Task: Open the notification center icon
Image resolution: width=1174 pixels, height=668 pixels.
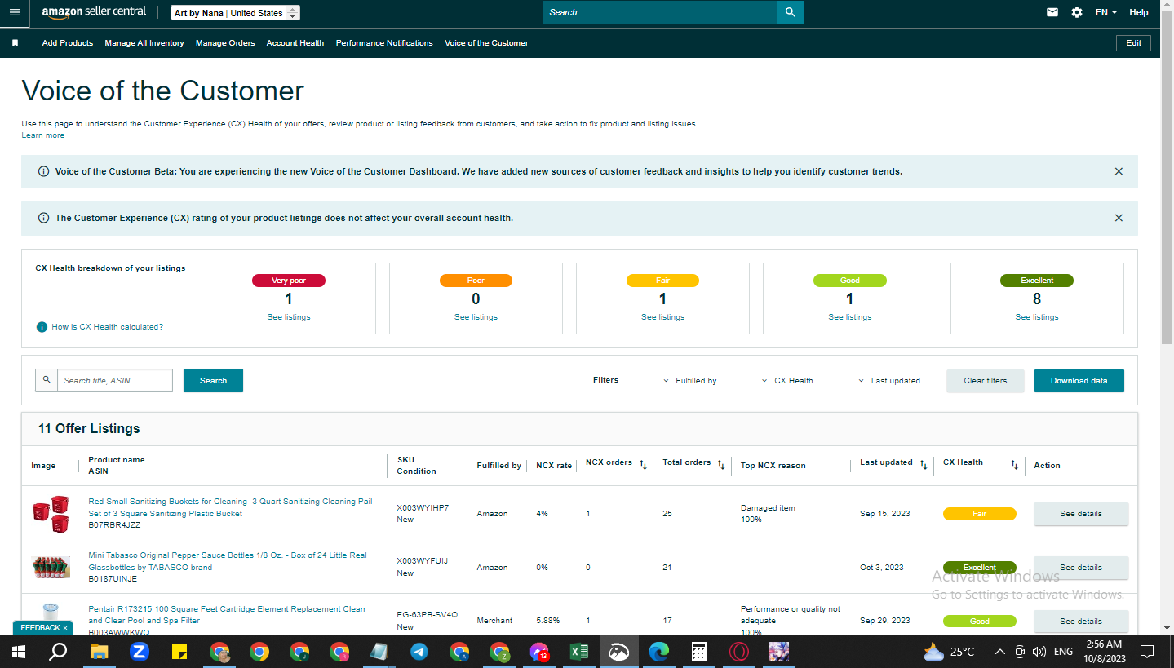Action: [1146, 652]
